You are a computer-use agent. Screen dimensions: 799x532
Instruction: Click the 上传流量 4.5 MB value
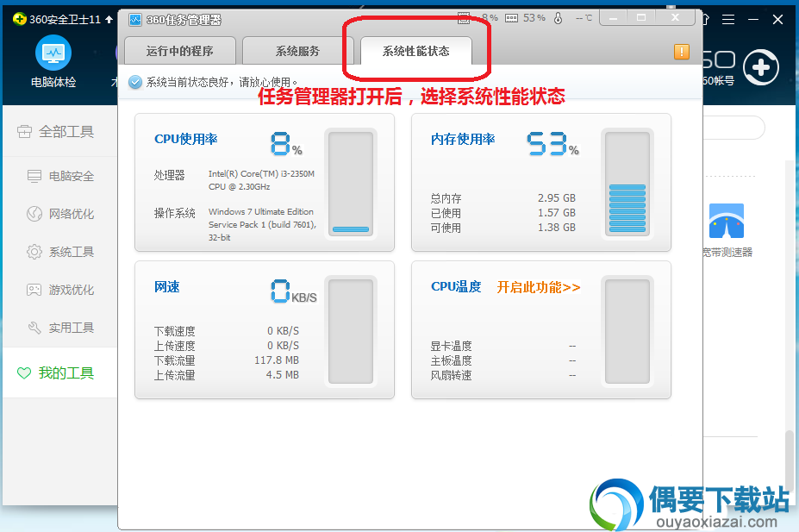click(x=283, y=375)
